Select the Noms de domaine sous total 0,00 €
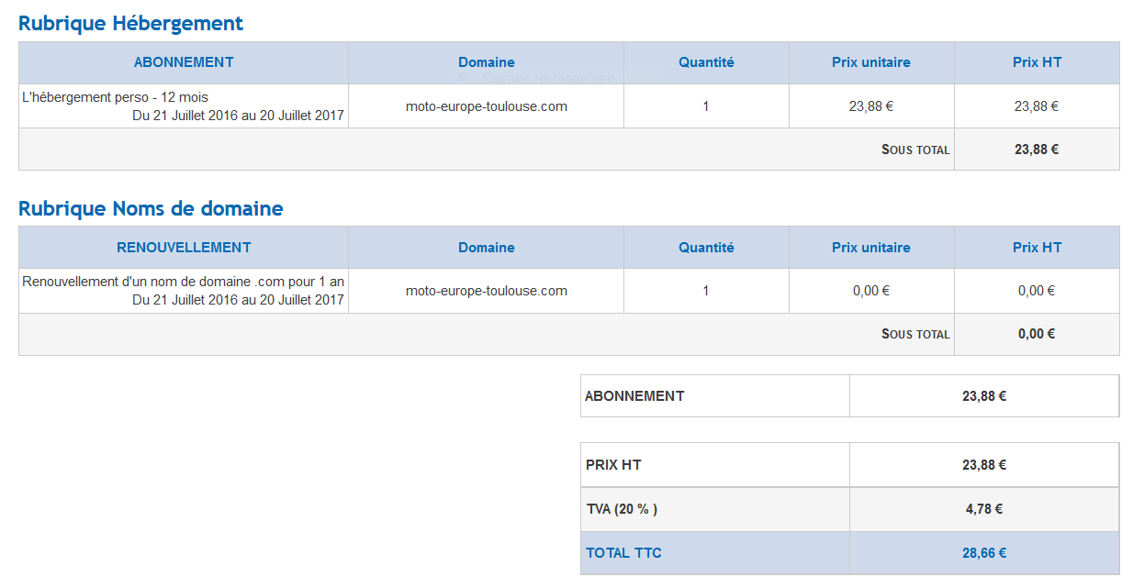 (1036, 334)
